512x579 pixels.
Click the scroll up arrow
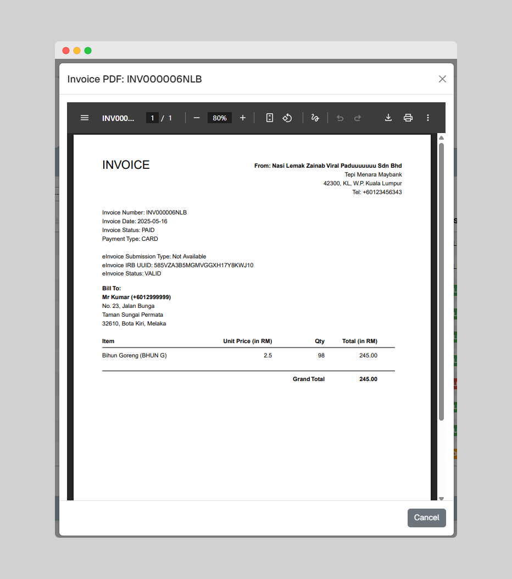[x=441, y=137]
